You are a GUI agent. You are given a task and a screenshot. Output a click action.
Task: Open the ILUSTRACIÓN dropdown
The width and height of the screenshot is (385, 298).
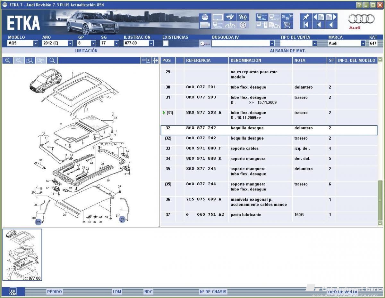point(151,44)
